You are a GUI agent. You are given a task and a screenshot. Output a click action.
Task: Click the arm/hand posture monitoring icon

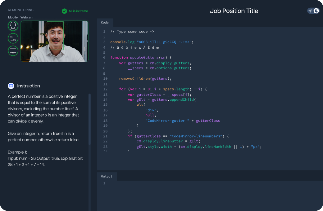[x=13, y=38]
